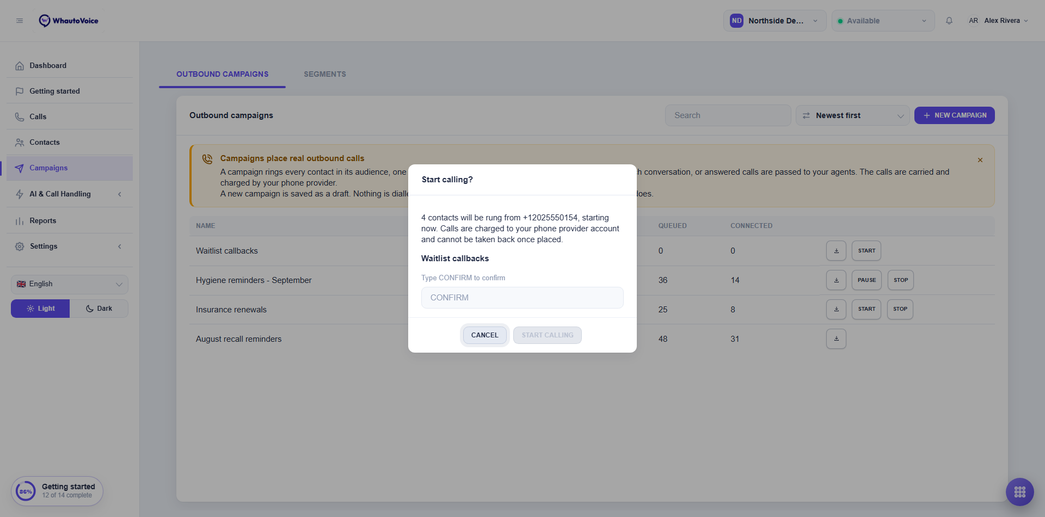Image resolution: width=1045 pixels, height=517 pixels.
Task: Expand AI & Call Handling submenu
Action: pyautogui.click(x=70, y=194)
